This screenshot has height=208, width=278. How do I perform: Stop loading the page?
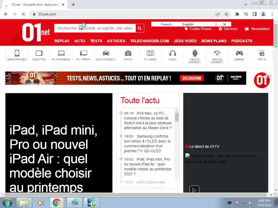click(23, 14)
